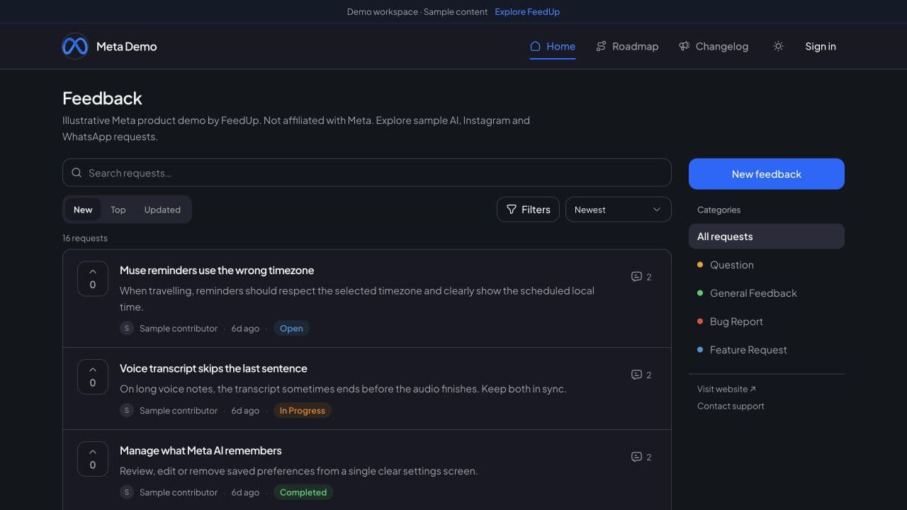Click the external arrow beside Visit website
907x510 pixels.
753,389
